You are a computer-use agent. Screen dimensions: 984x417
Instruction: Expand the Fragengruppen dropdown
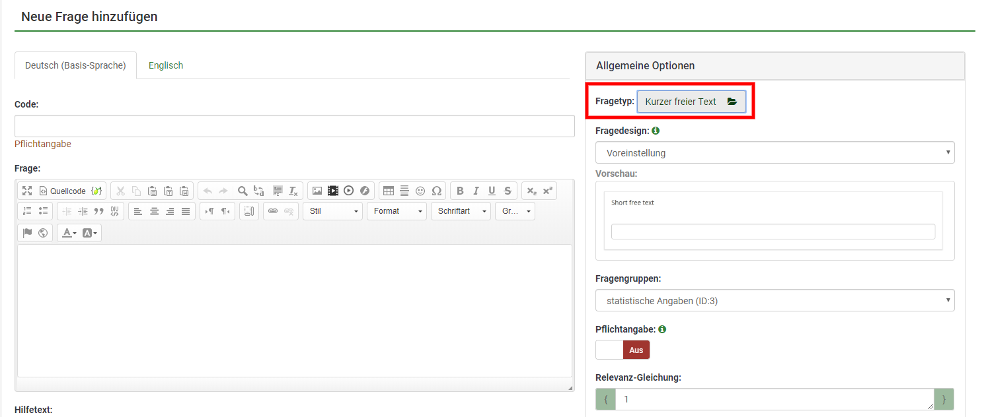pos(775,300)
